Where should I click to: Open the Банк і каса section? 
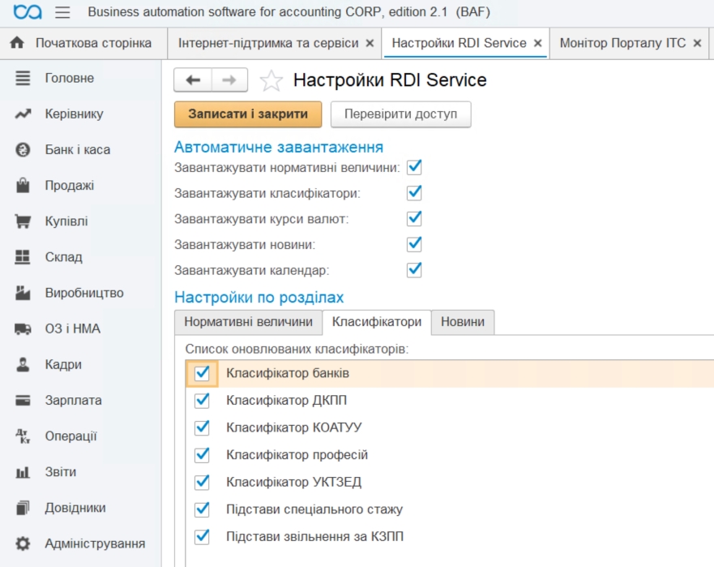coord(77,150)
